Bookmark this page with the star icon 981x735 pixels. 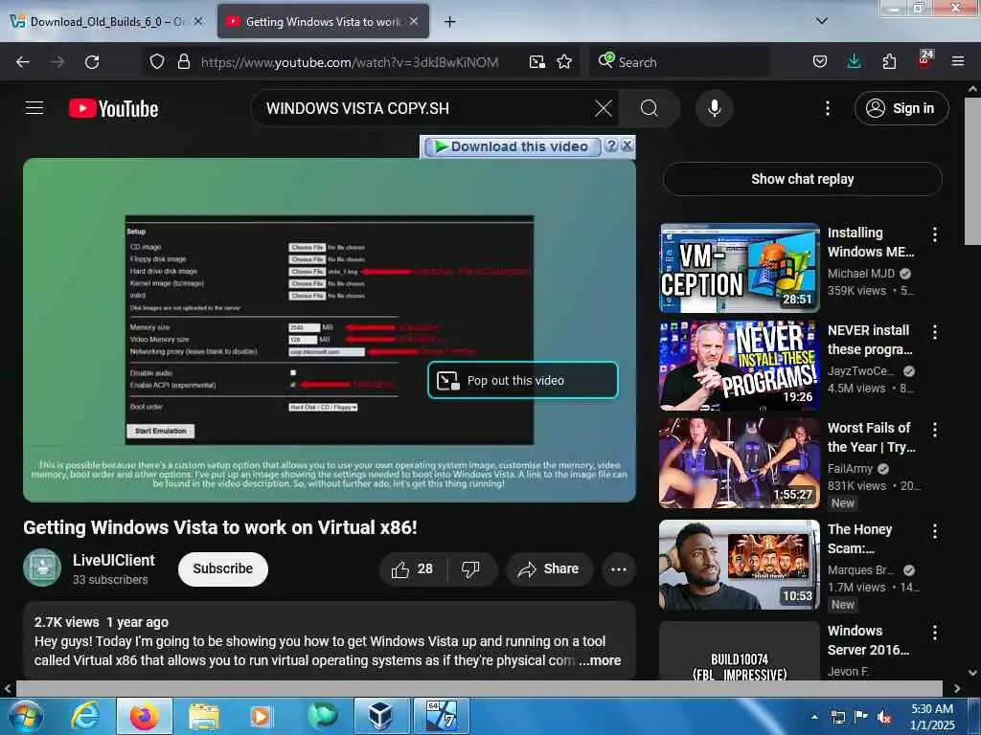[x=564, y=62]
